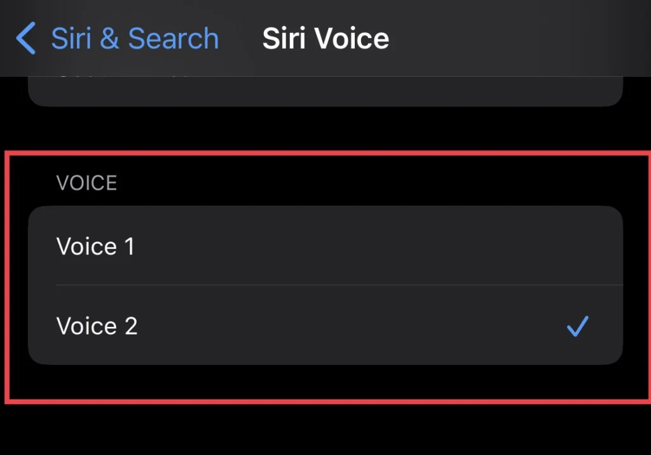Click the middle of the Voice 2 row
The height and width of the screenshot is (455, 651).
(325, 326)
